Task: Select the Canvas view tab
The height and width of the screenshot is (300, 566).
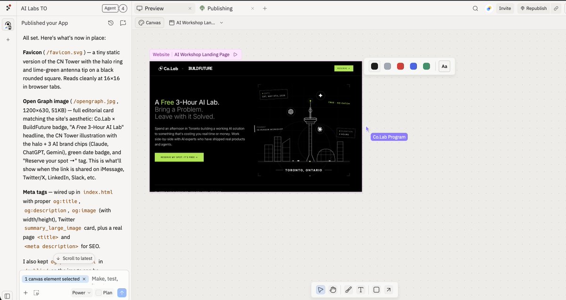Action: (150, 23)
